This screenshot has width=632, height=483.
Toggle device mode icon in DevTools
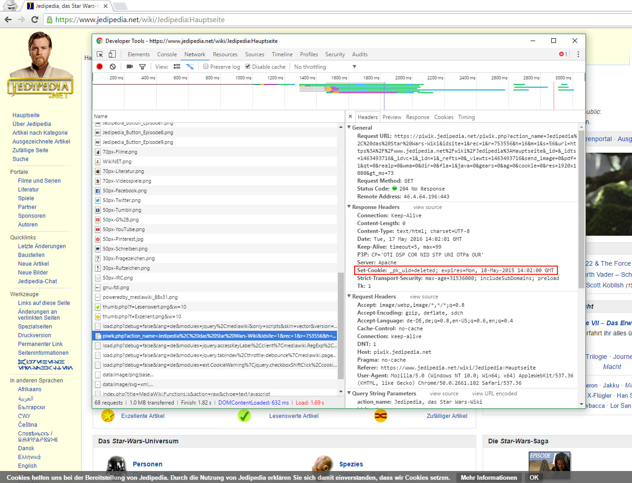point(112,54)
